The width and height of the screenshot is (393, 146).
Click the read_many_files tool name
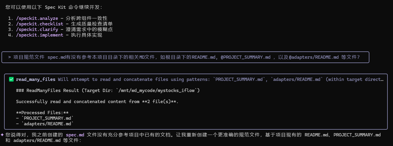(x=36, y=79)
